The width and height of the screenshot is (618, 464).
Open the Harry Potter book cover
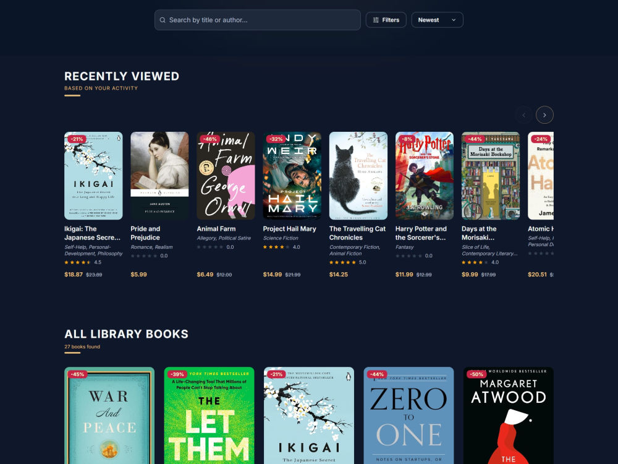[425, 176]
